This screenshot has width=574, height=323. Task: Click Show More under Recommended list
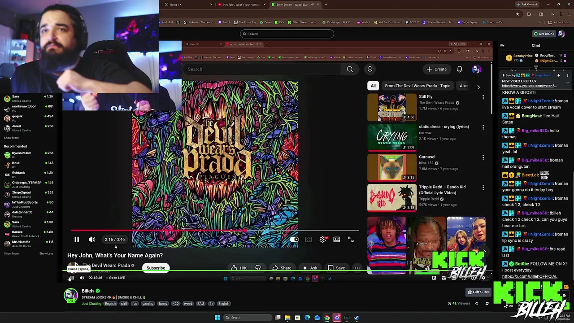tap(12, 253)
